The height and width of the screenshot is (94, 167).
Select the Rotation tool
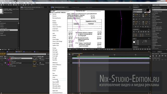6,5
